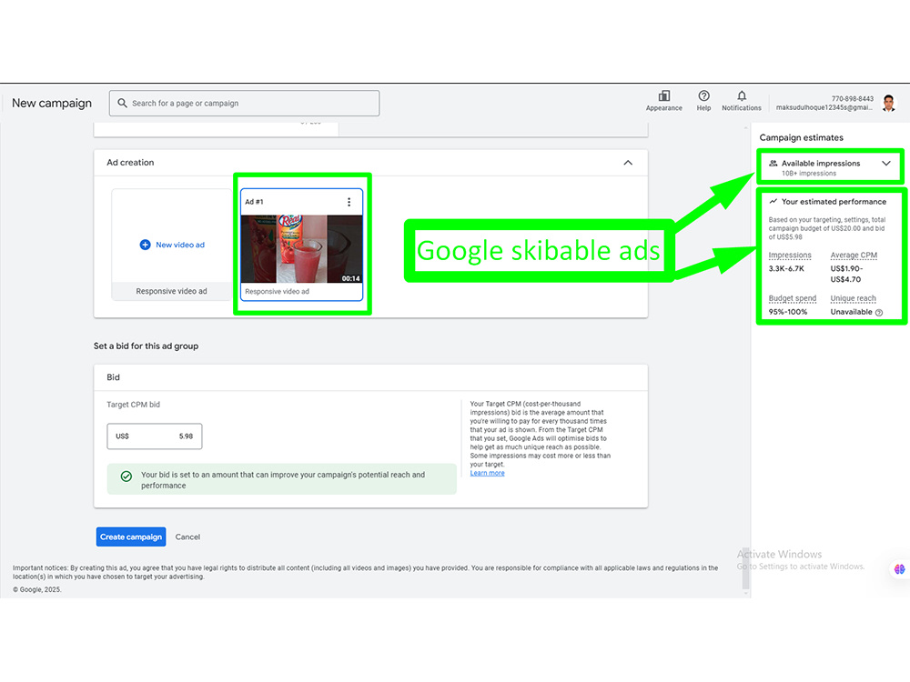Click the 95%-100% budget spend value

(787, 312)
